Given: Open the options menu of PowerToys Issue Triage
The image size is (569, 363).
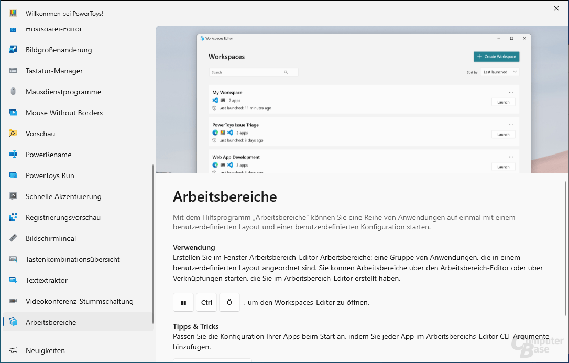Looking at the screenshot, I should point(512,124).
